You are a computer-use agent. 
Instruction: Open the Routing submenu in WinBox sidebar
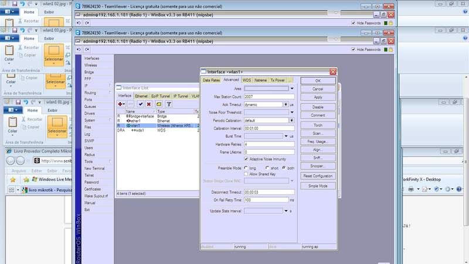(97, 93)
